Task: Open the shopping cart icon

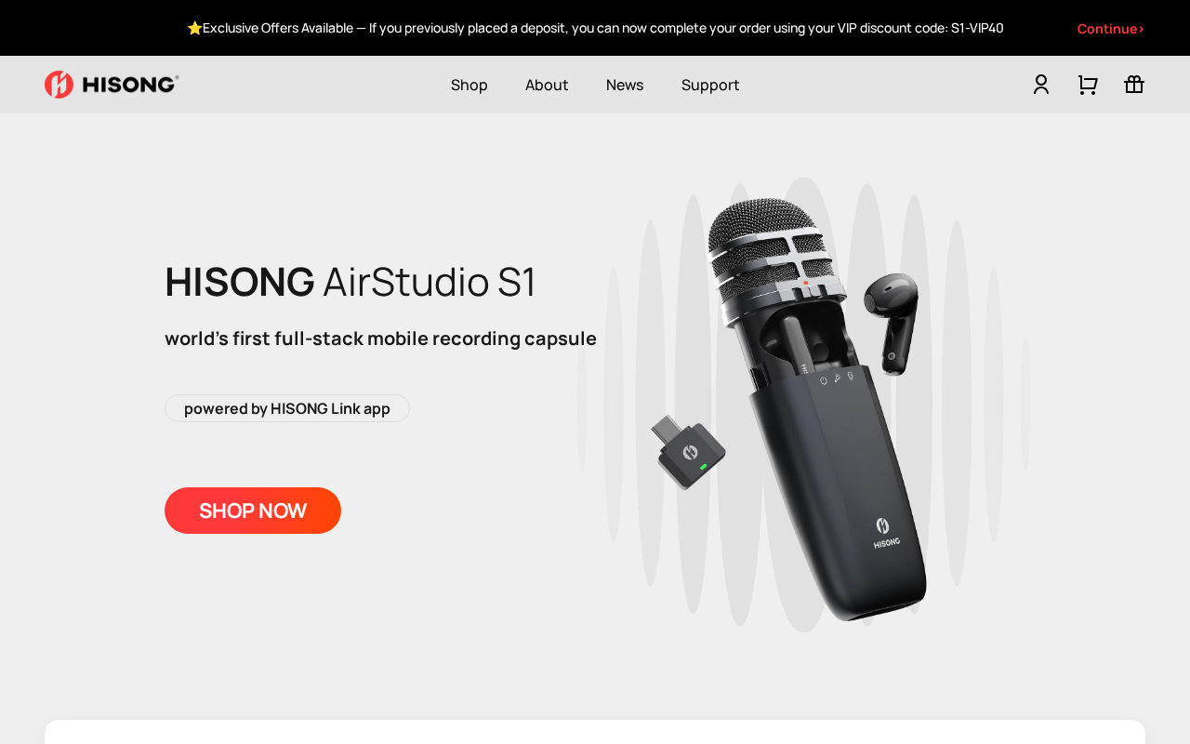Action: point(1088,85)
